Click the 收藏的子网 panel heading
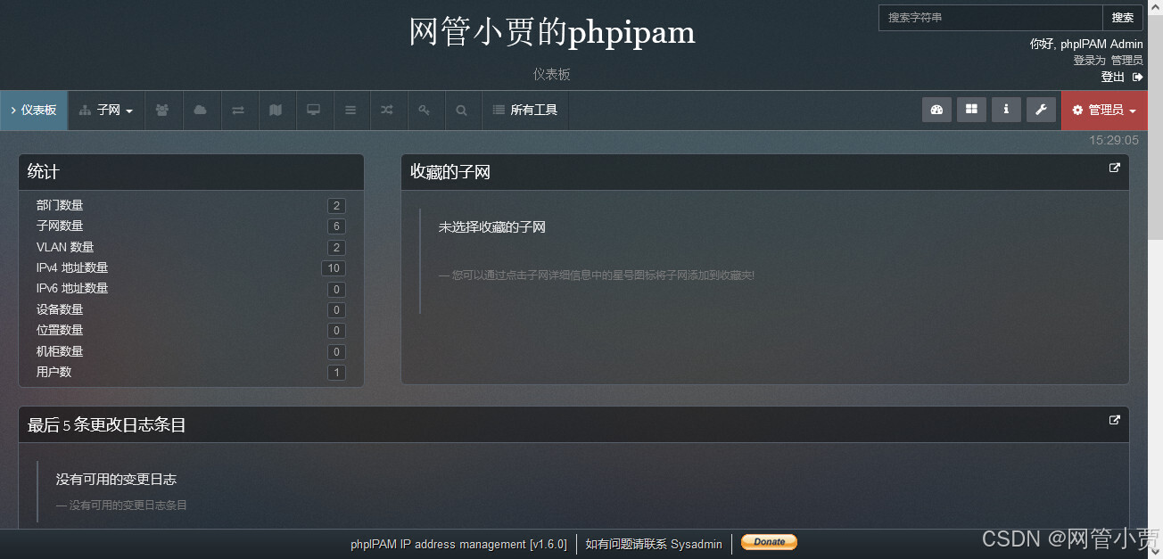Viewport: 1163px width, 559px height. pyautogui.click(x=450, y=172)
